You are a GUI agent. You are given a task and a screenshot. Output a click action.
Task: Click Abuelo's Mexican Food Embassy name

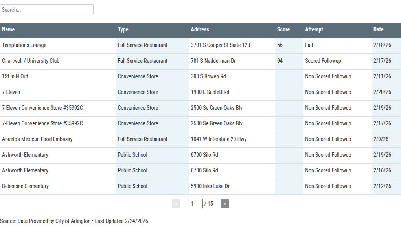[x=37, y=139]
